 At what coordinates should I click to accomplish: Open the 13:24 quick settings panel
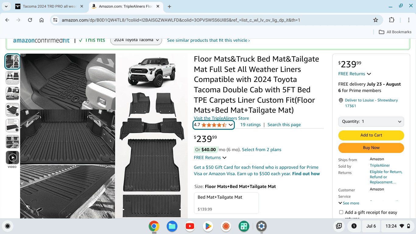click(397, 226)
